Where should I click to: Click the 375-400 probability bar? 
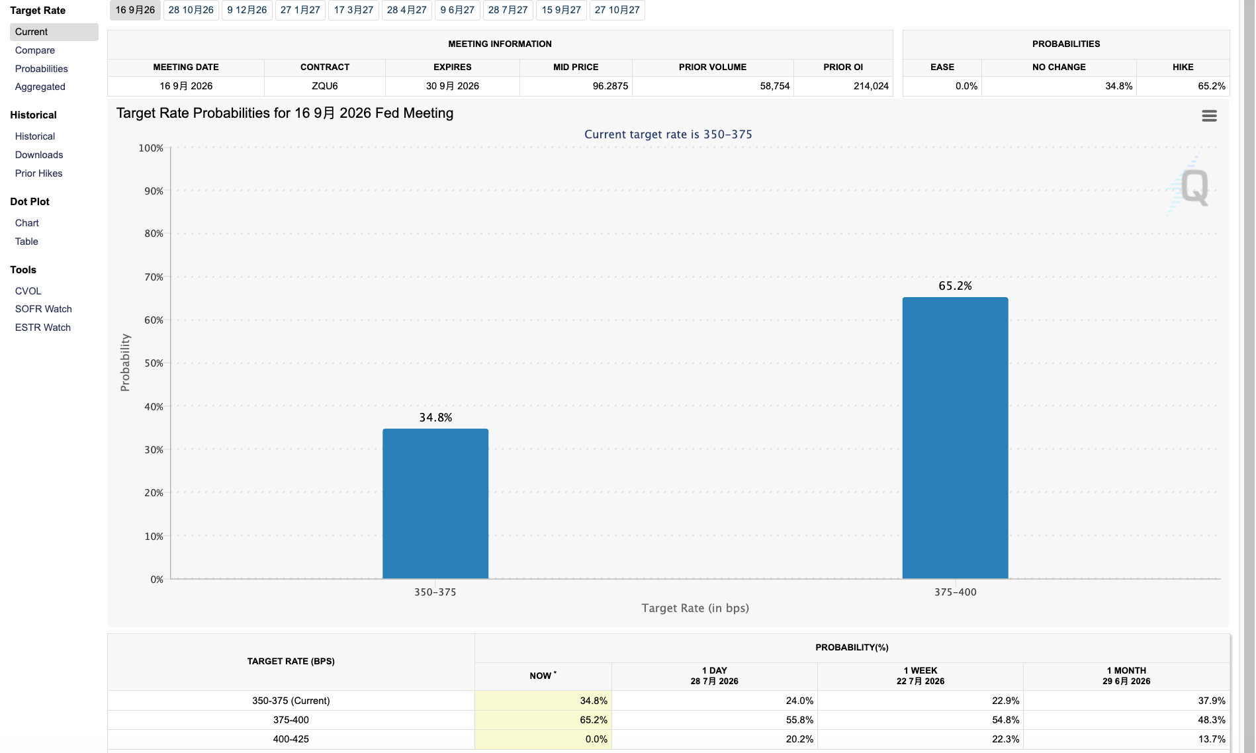[x=955, y=438]
